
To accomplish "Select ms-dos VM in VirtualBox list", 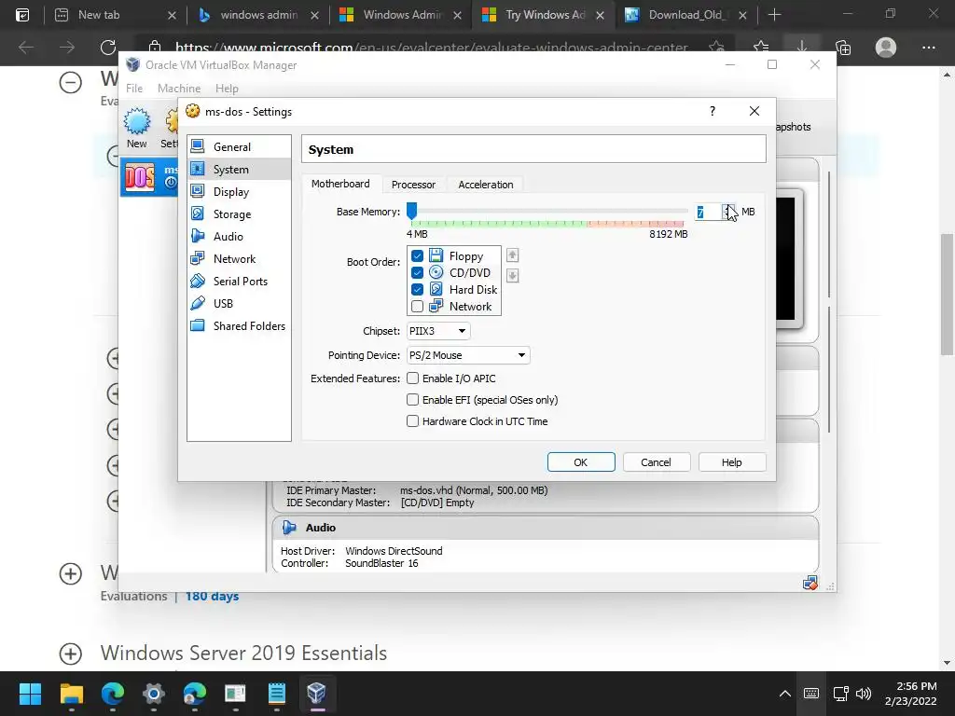I will (x=149, y=177).
